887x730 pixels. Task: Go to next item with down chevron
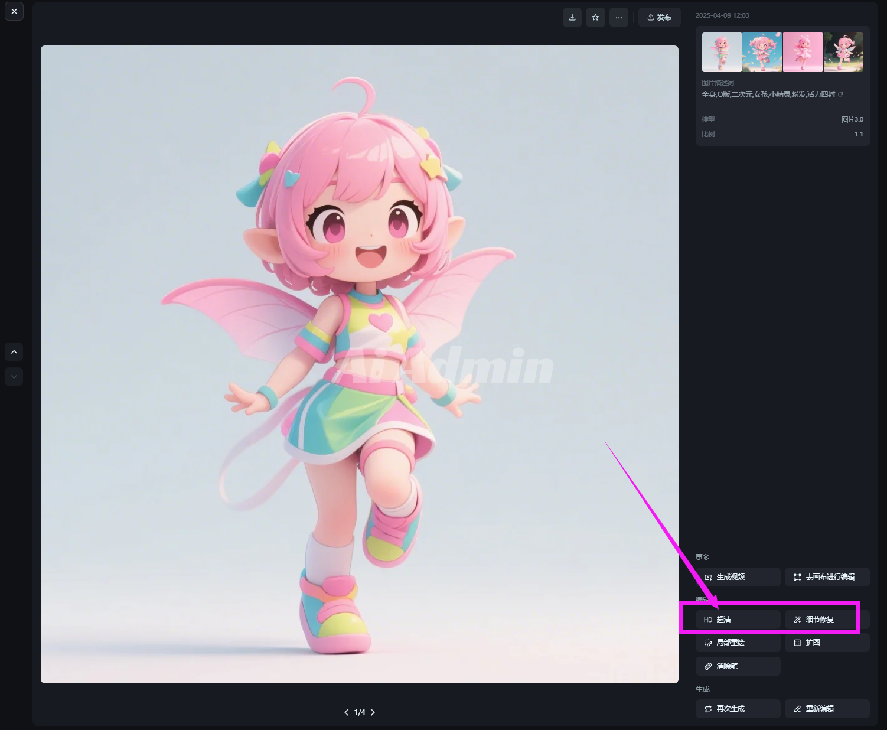14,376
